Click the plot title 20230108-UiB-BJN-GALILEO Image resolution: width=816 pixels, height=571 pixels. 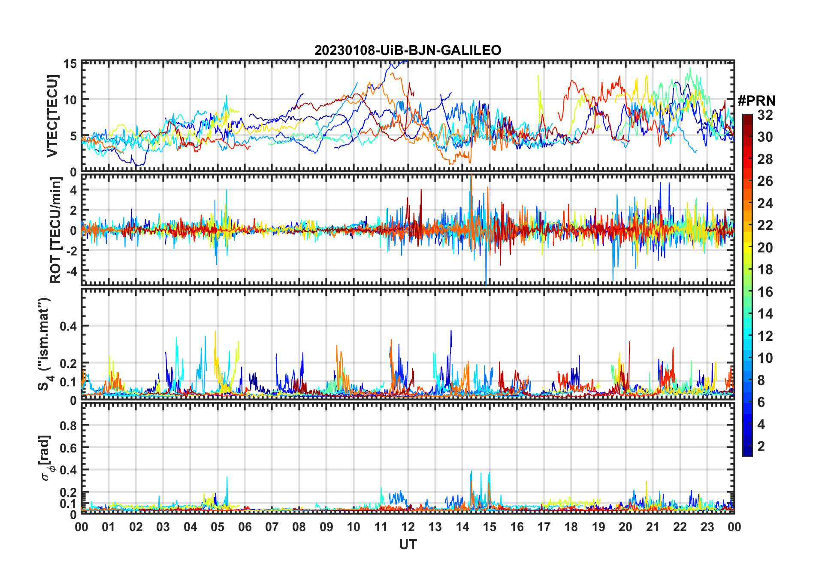pyautogui.click(x=408, y=51)
